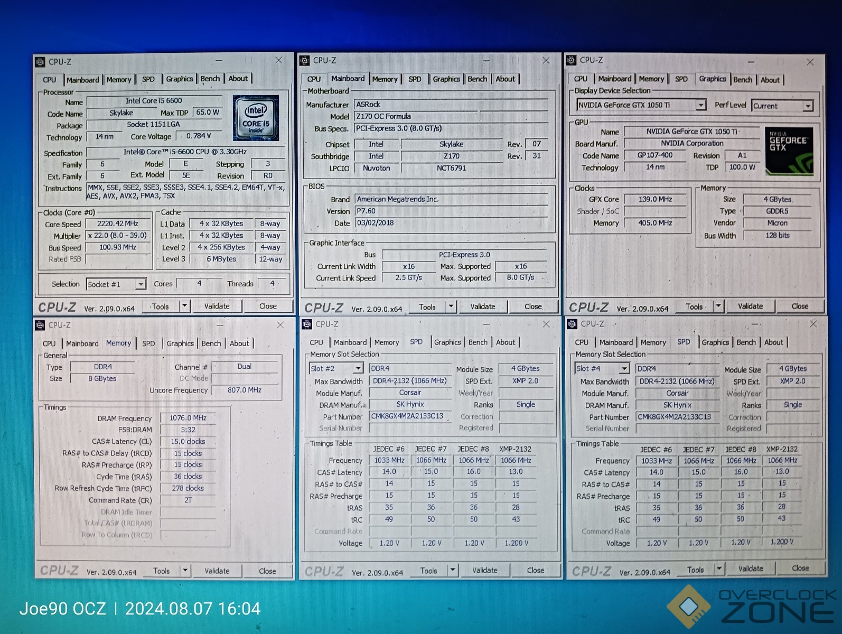Open the SPD tab in the ASRock mainboard window
842x634 pixels.
415,79
